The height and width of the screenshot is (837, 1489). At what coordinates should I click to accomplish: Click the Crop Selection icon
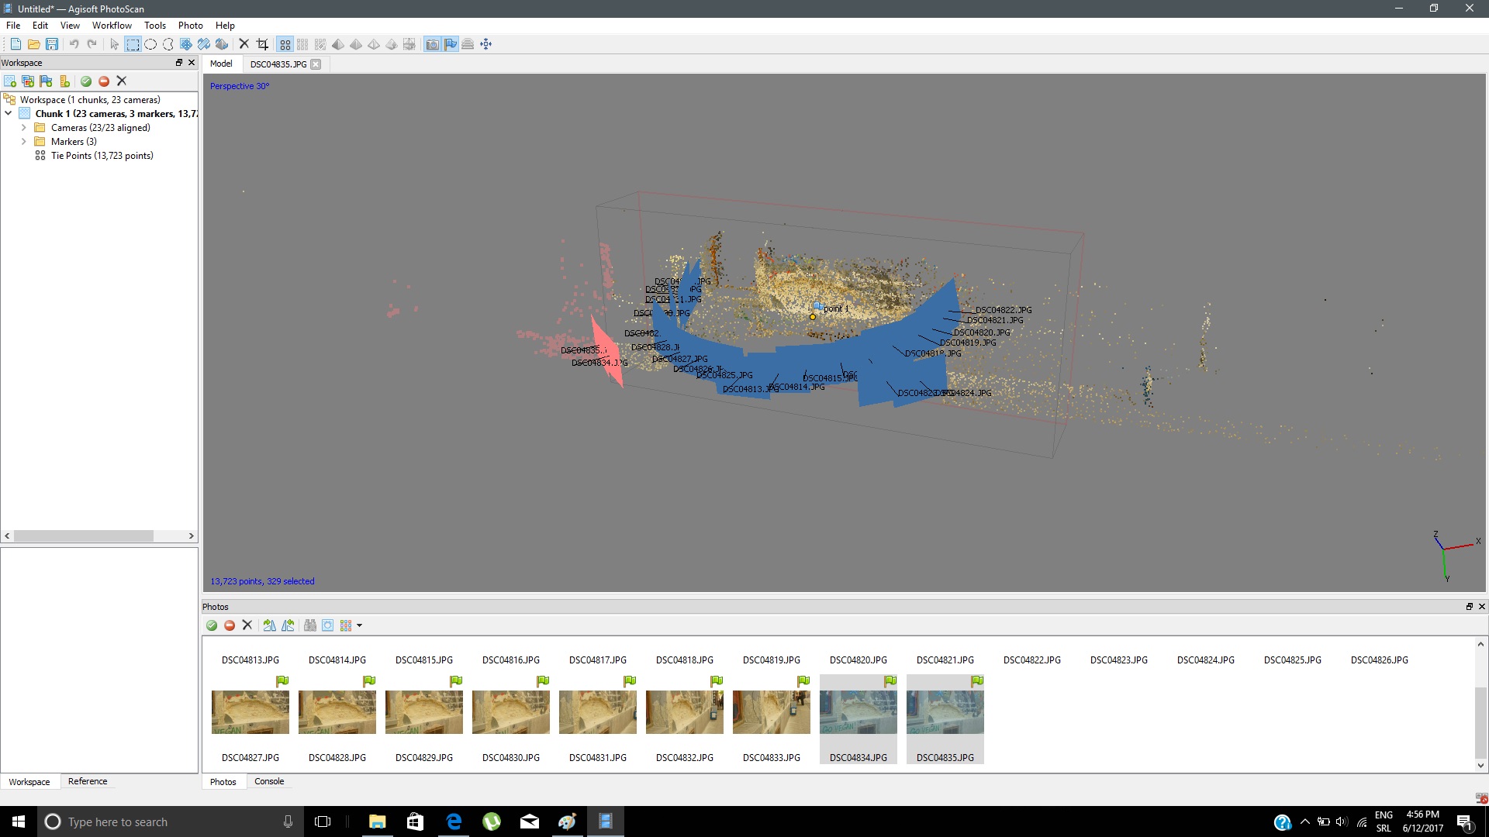click(x=262, y=44)
